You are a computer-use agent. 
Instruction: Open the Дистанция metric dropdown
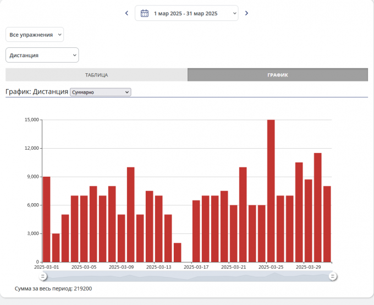point(42,55)
